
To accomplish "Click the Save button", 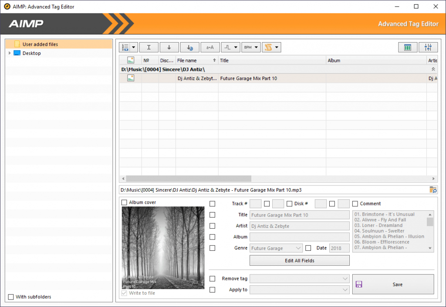I will tap(397, 284).
